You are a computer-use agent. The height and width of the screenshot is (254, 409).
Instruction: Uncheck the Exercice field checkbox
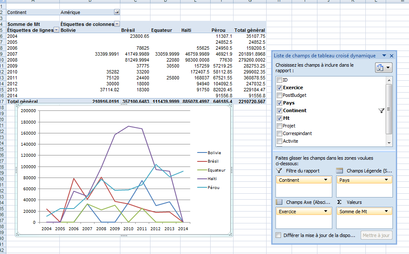pos(279,87)
